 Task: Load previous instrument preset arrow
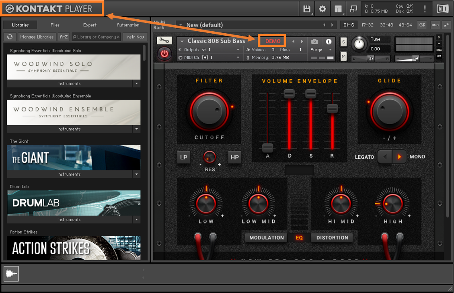(x=293, y=42)
